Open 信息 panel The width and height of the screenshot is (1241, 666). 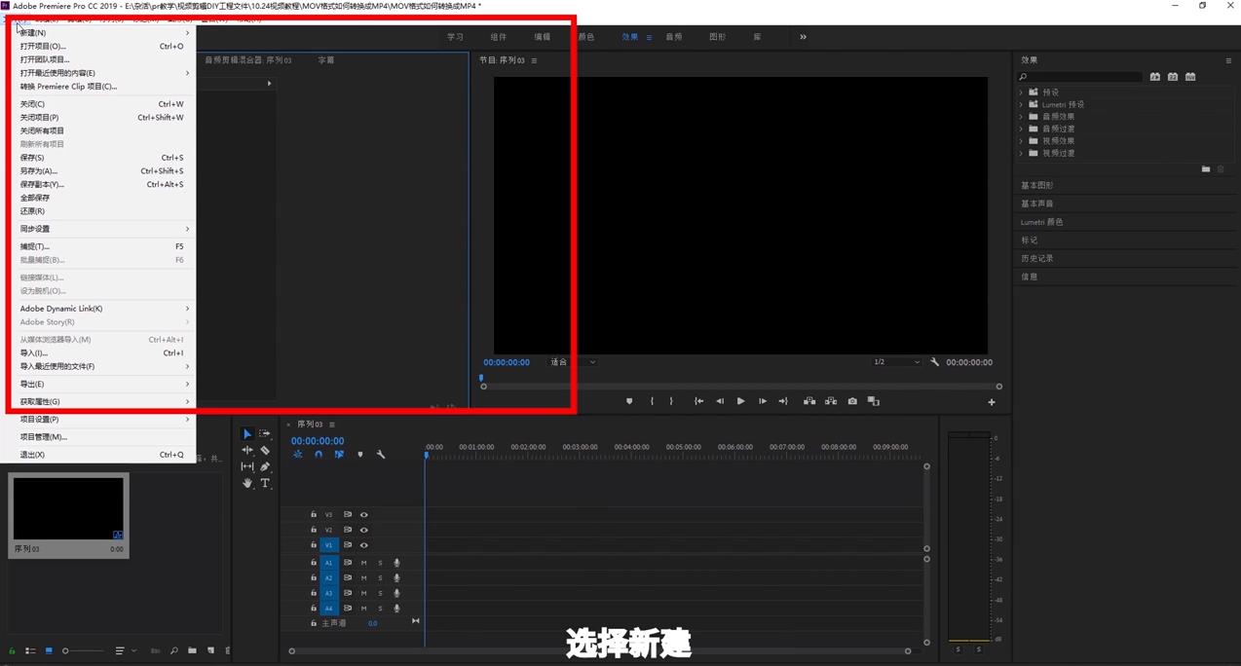(x=1030, y=277)
